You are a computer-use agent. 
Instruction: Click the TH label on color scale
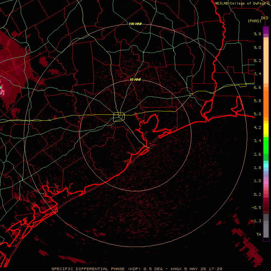[259, 235]
